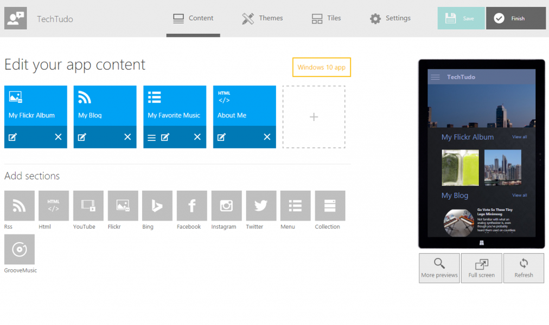The height and width of the screenshot is (325, 549).
Task: Edit the My Flickr Album section
Action: click(12, 137)
